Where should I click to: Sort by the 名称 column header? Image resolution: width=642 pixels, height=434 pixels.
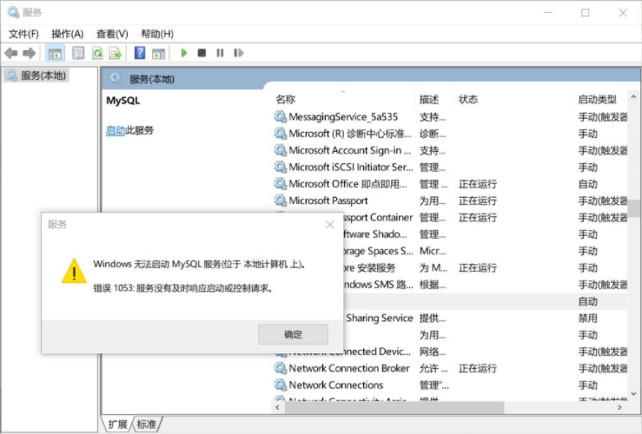pyautogui.click(x=286, y=99)
